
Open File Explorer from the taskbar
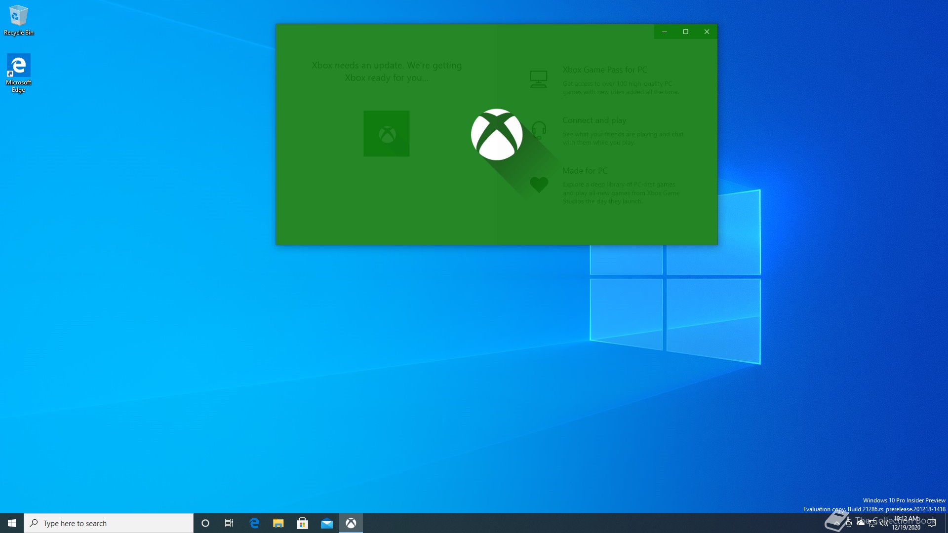pos(278,523)
